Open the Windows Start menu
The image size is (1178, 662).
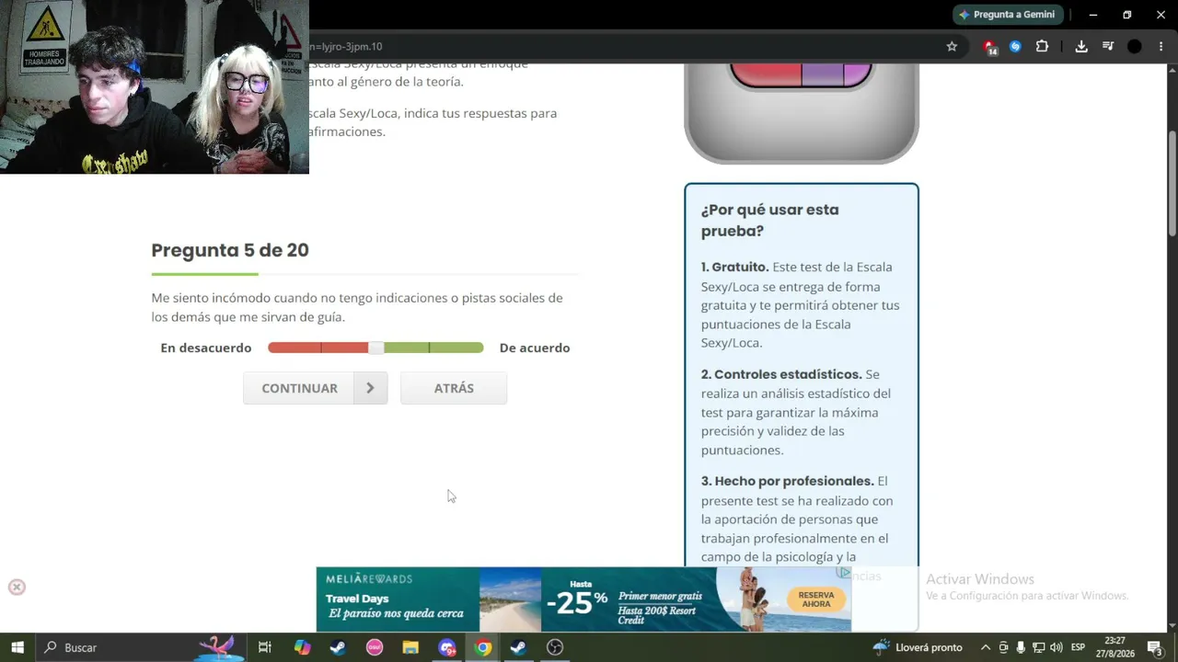pyautogui.click(x=17, y=647)
